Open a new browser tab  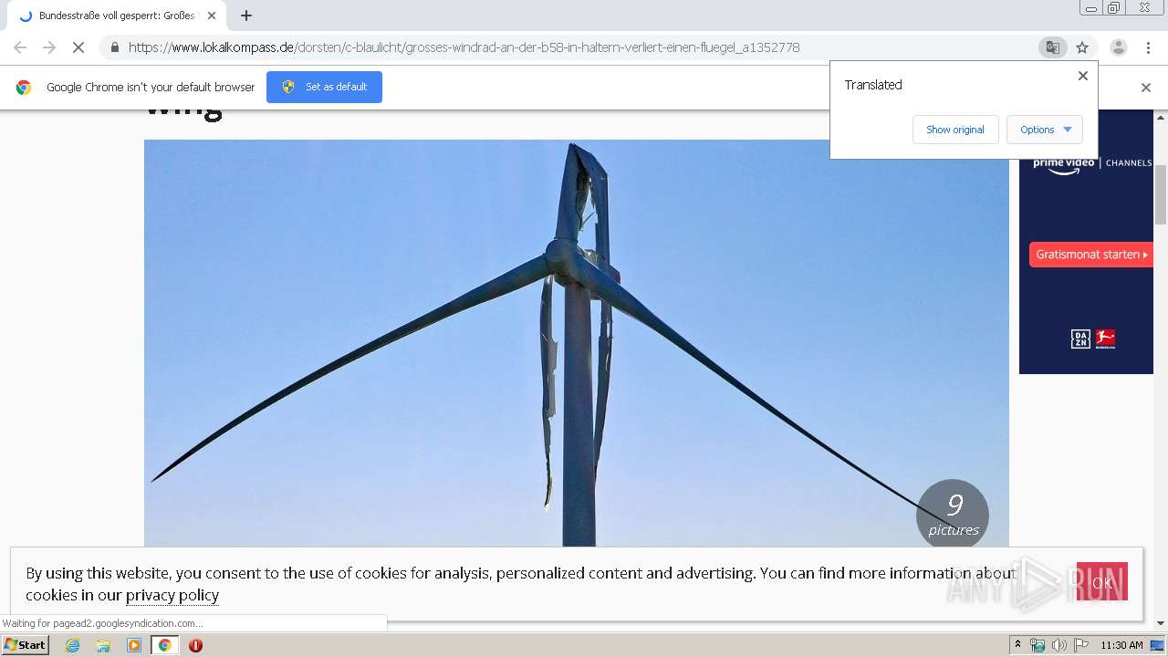pyautogui.click(x=246, y=16)
